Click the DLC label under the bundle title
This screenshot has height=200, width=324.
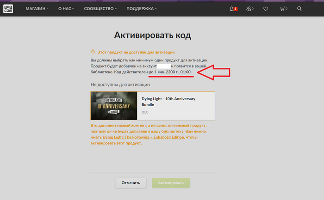pyautogui.click(x=145, y=112)
